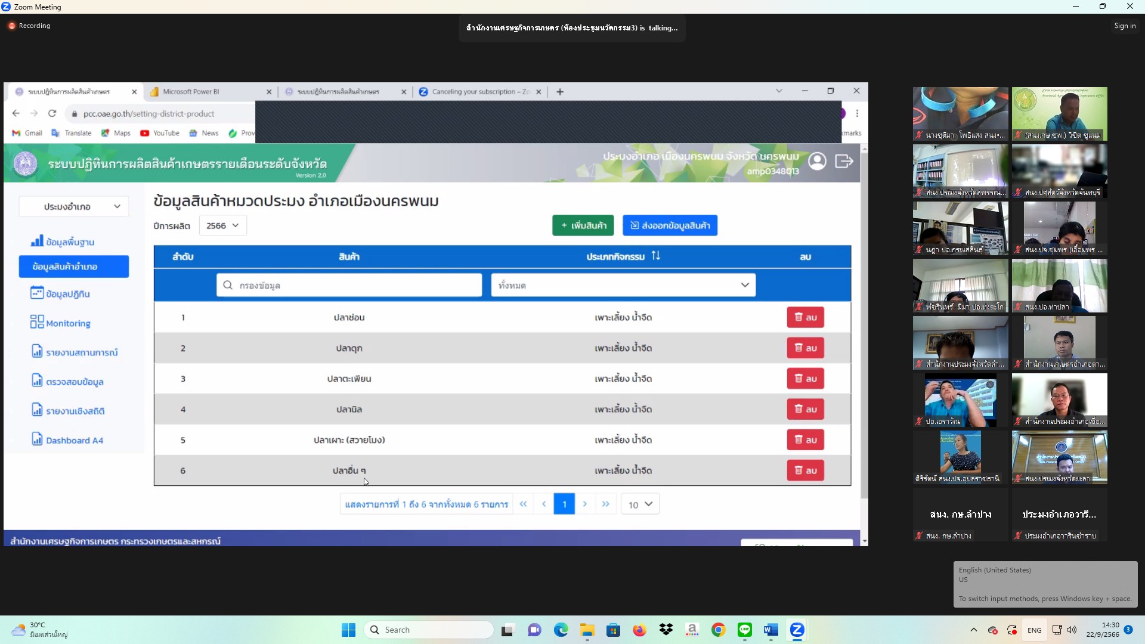Expand the ประมงอำเภอ category dropdown
Screen dimensions: 1145x644
pyautogui.click(x=74, y=206)
